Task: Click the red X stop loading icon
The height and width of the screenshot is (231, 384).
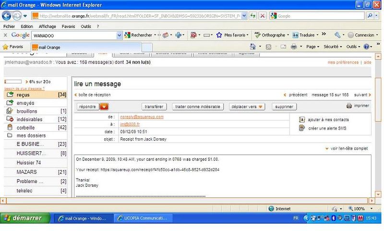Action: click(262, 16)
